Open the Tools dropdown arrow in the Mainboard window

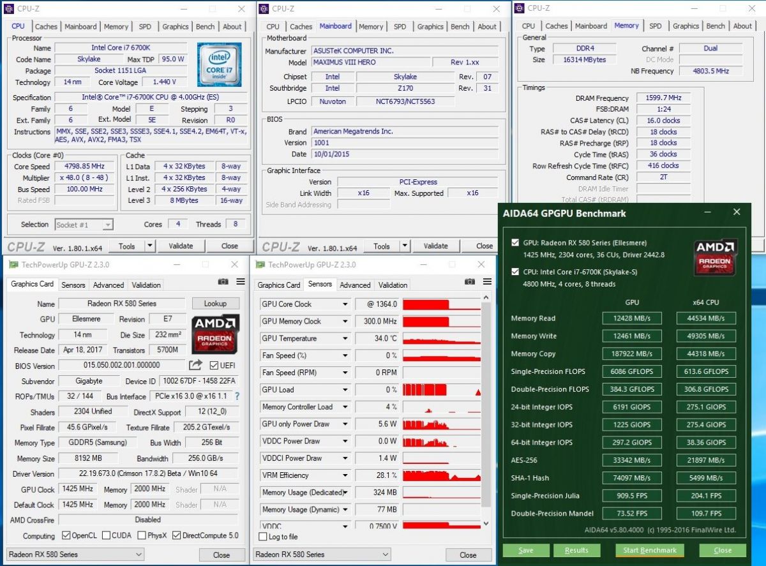click(x=405, y=246)
